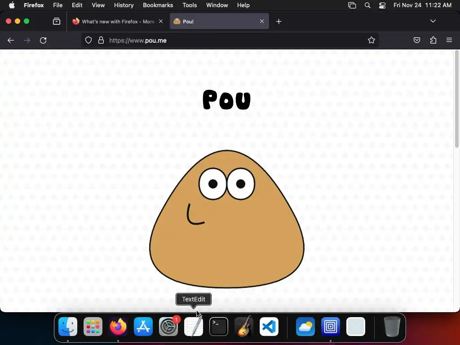Image resolution: width=460 pixels, height=345 pixels.
Task: Click the blank white Dock item
Action: [356, 327]
